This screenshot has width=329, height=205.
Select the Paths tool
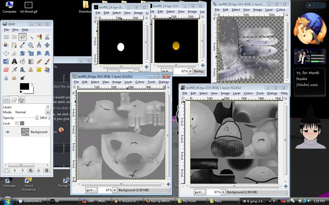(14, 45)
